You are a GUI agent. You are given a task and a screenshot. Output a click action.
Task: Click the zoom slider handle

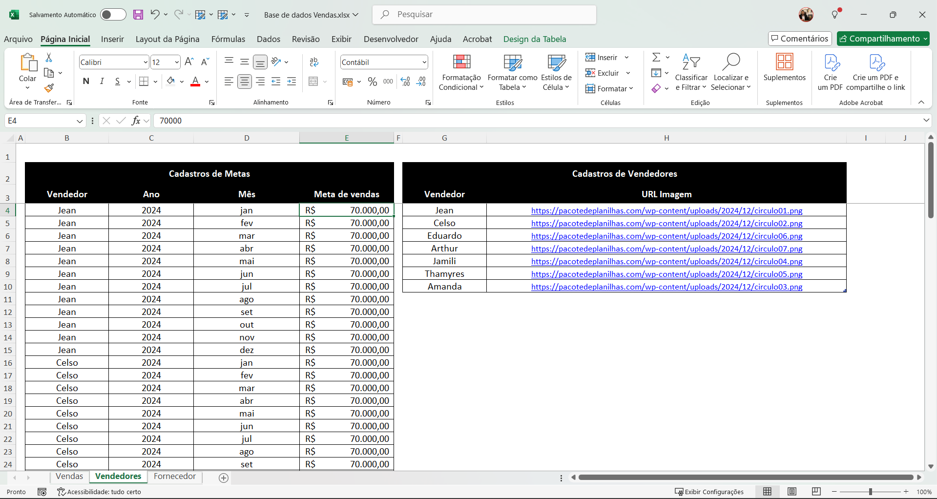coord(870,492)
